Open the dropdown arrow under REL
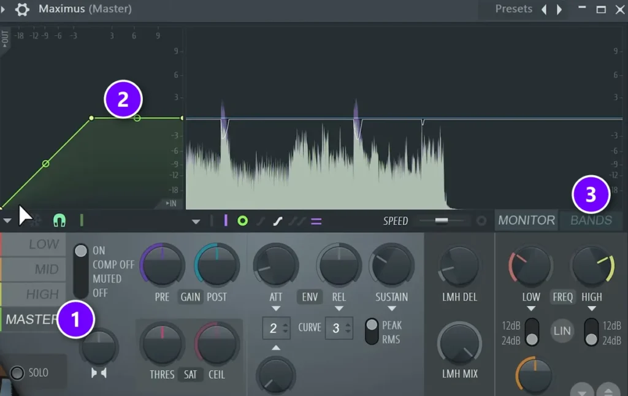The height and width of the screenshot is (396, 628). 339,309
